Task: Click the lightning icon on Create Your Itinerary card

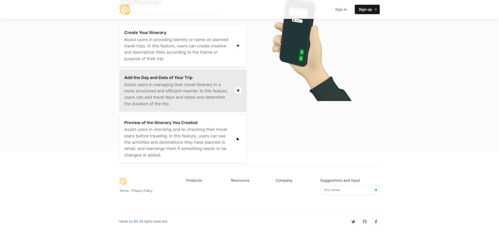Action: tap(238, 46)
